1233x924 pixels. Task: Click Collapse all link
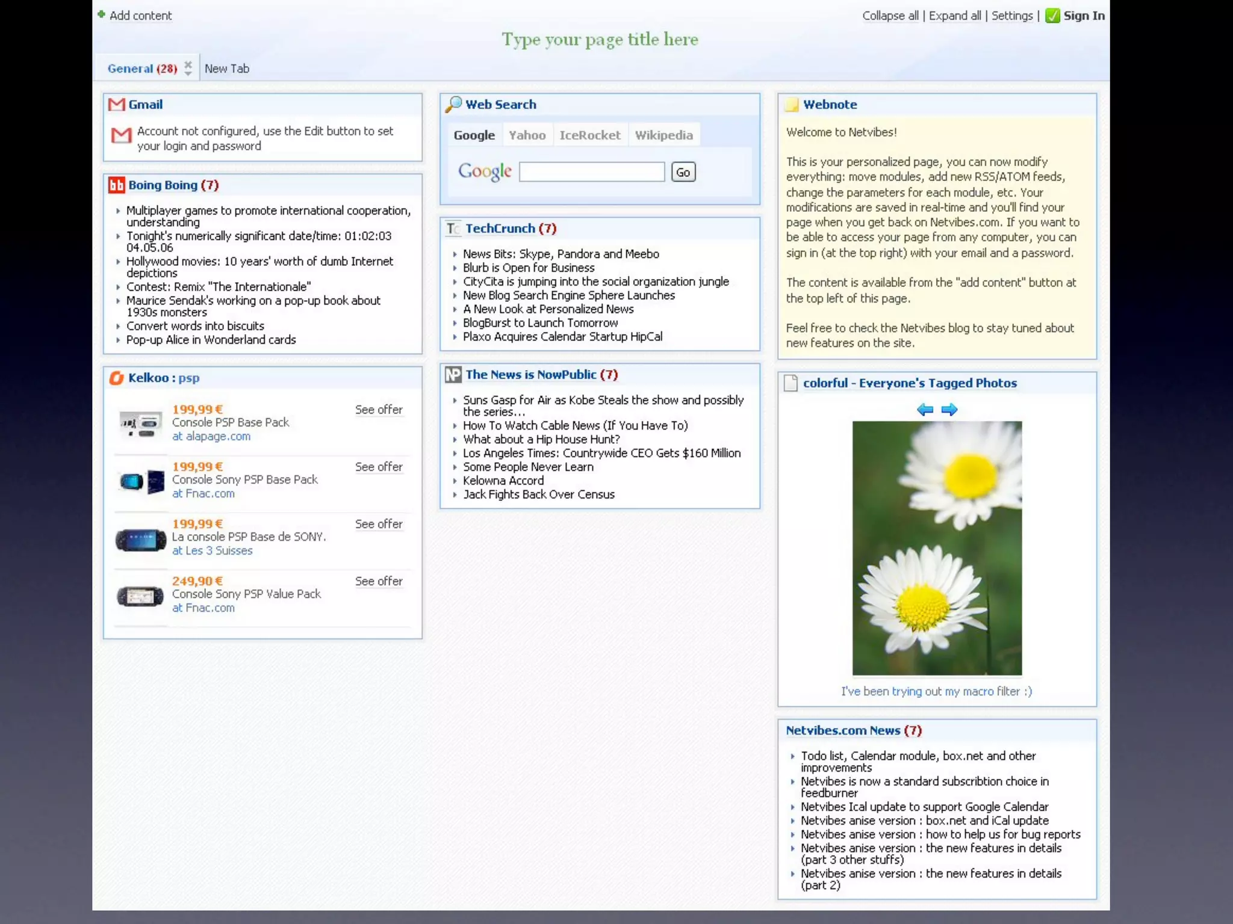click(890, 16)
